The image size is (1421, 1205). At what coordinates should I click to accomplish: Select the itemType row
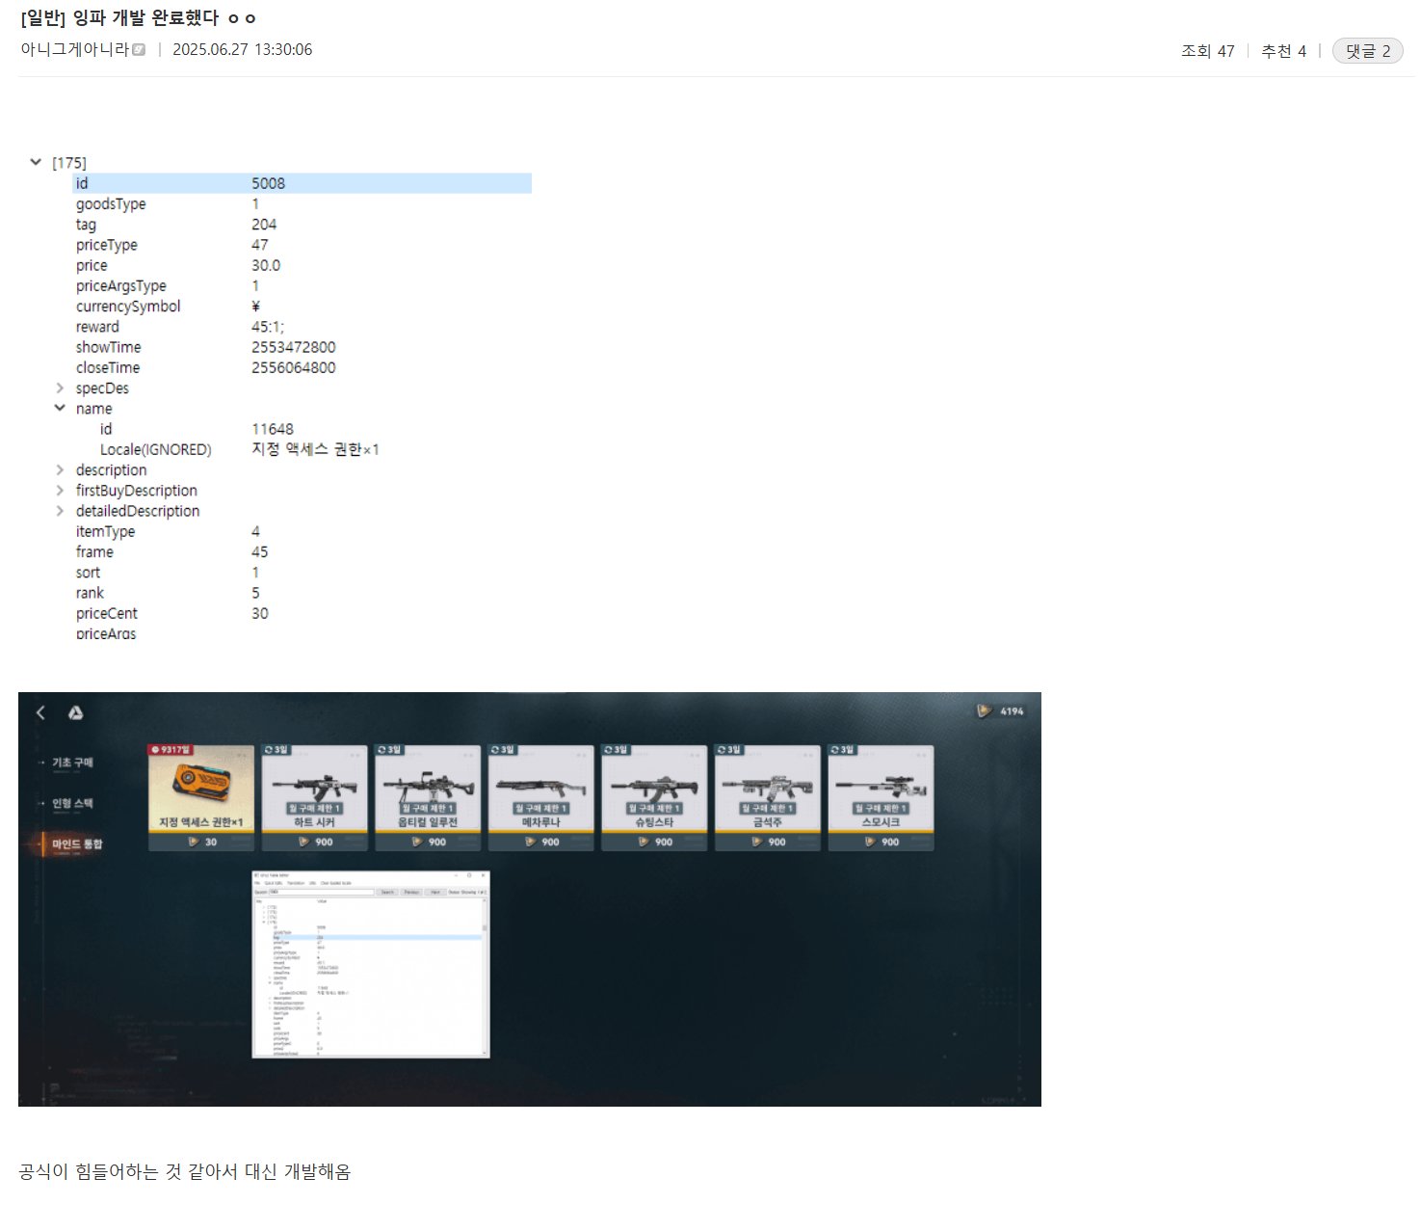pos(303,532)
